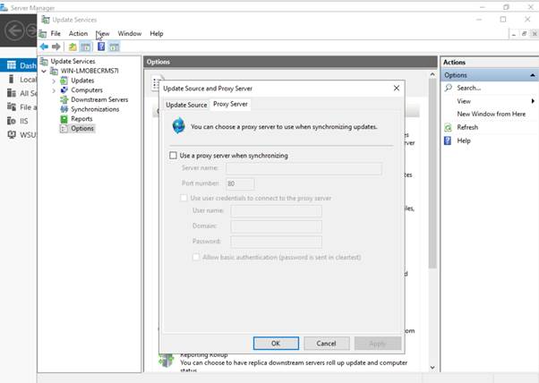
Task: Click the Search magnifier in the Actions pane
Action: point(449,88)
